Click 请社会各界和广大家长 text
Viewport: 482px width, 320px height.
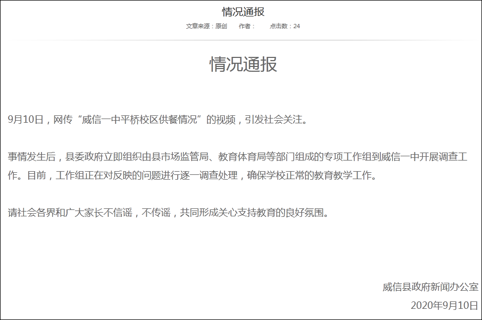click(55, 213)
